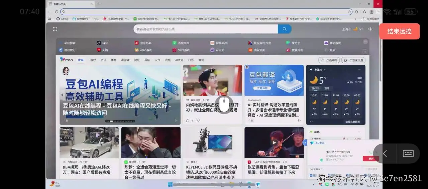
Task: Open the 天猫 quick link
Action: click(x=102, y=50)
